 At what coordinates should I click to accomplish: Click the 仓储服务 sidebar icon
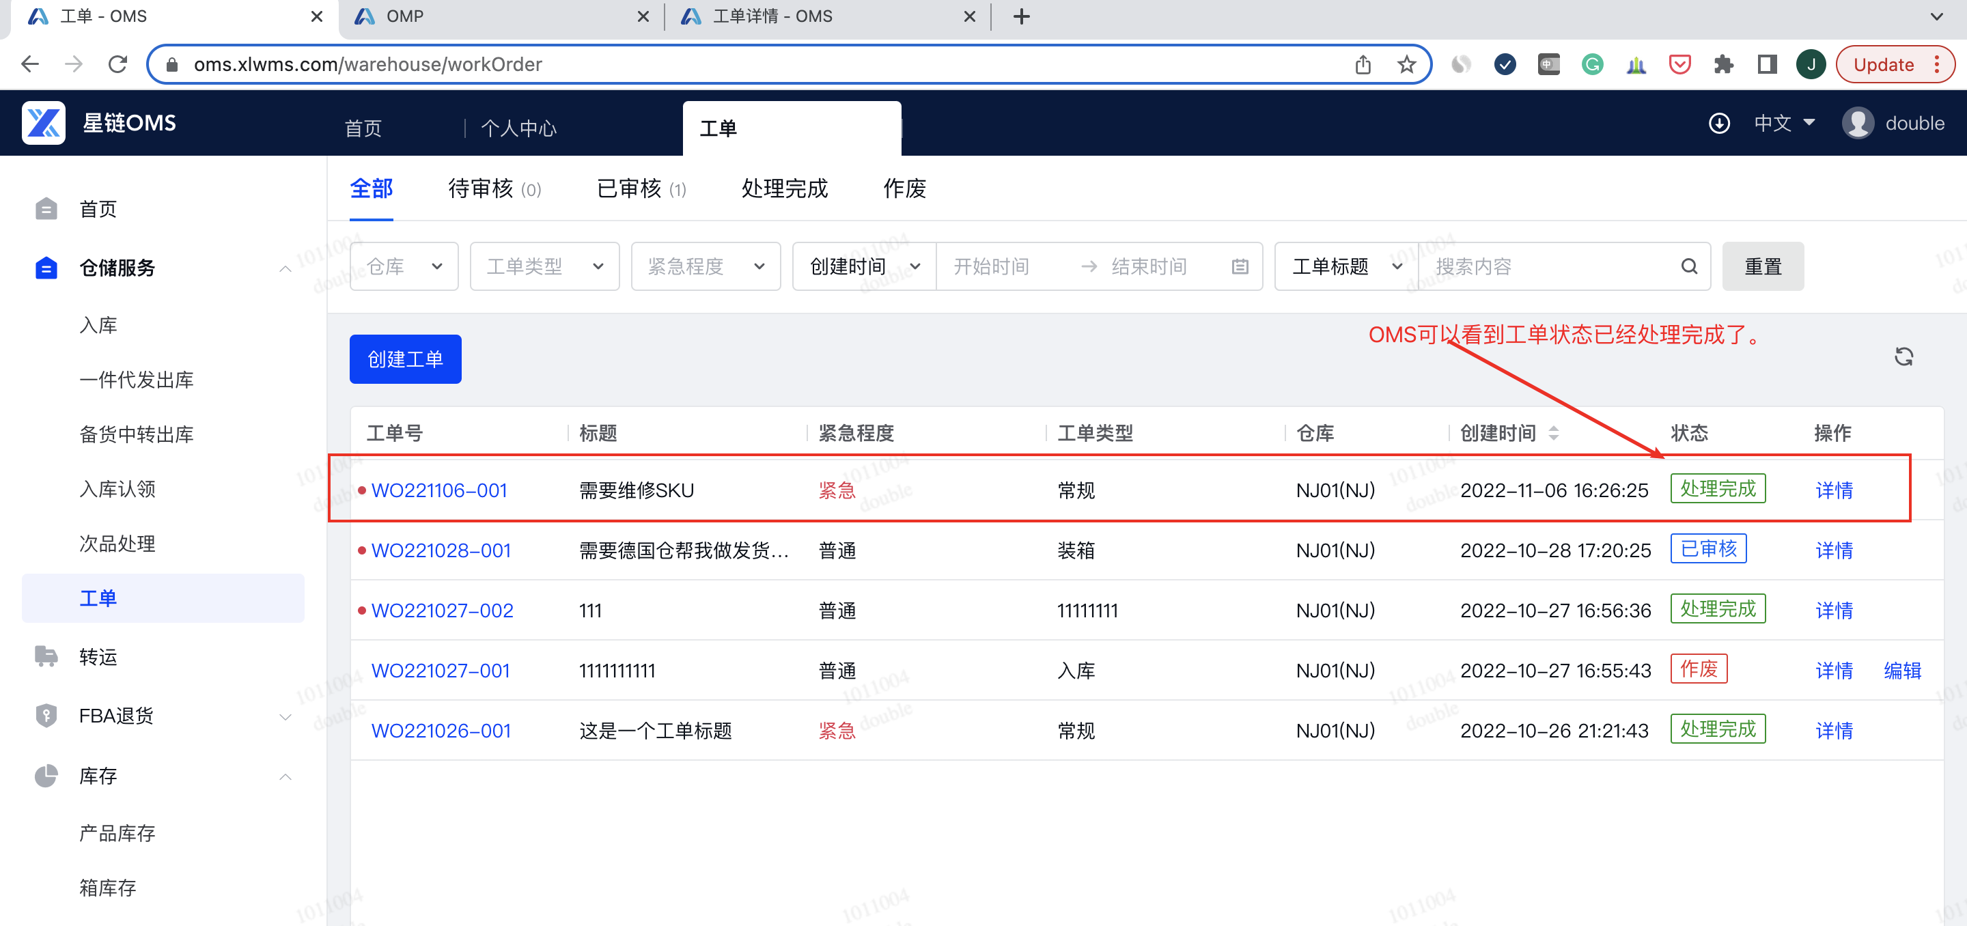[x=46, y=268]
